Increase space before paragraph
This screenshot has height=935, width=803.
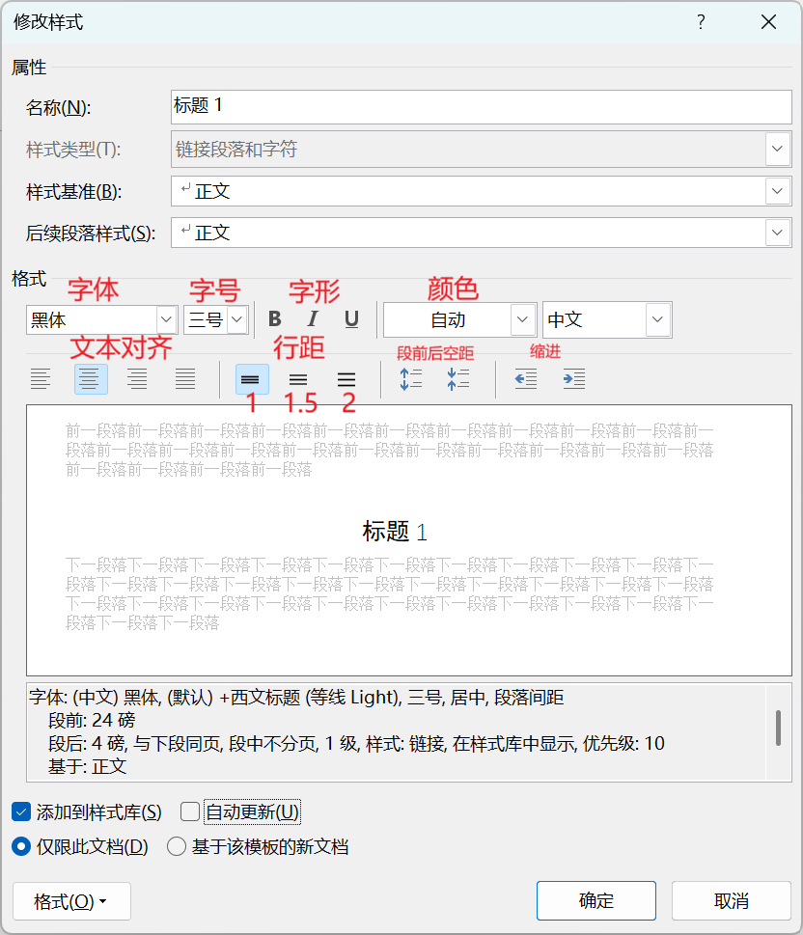tap(409, 378)
